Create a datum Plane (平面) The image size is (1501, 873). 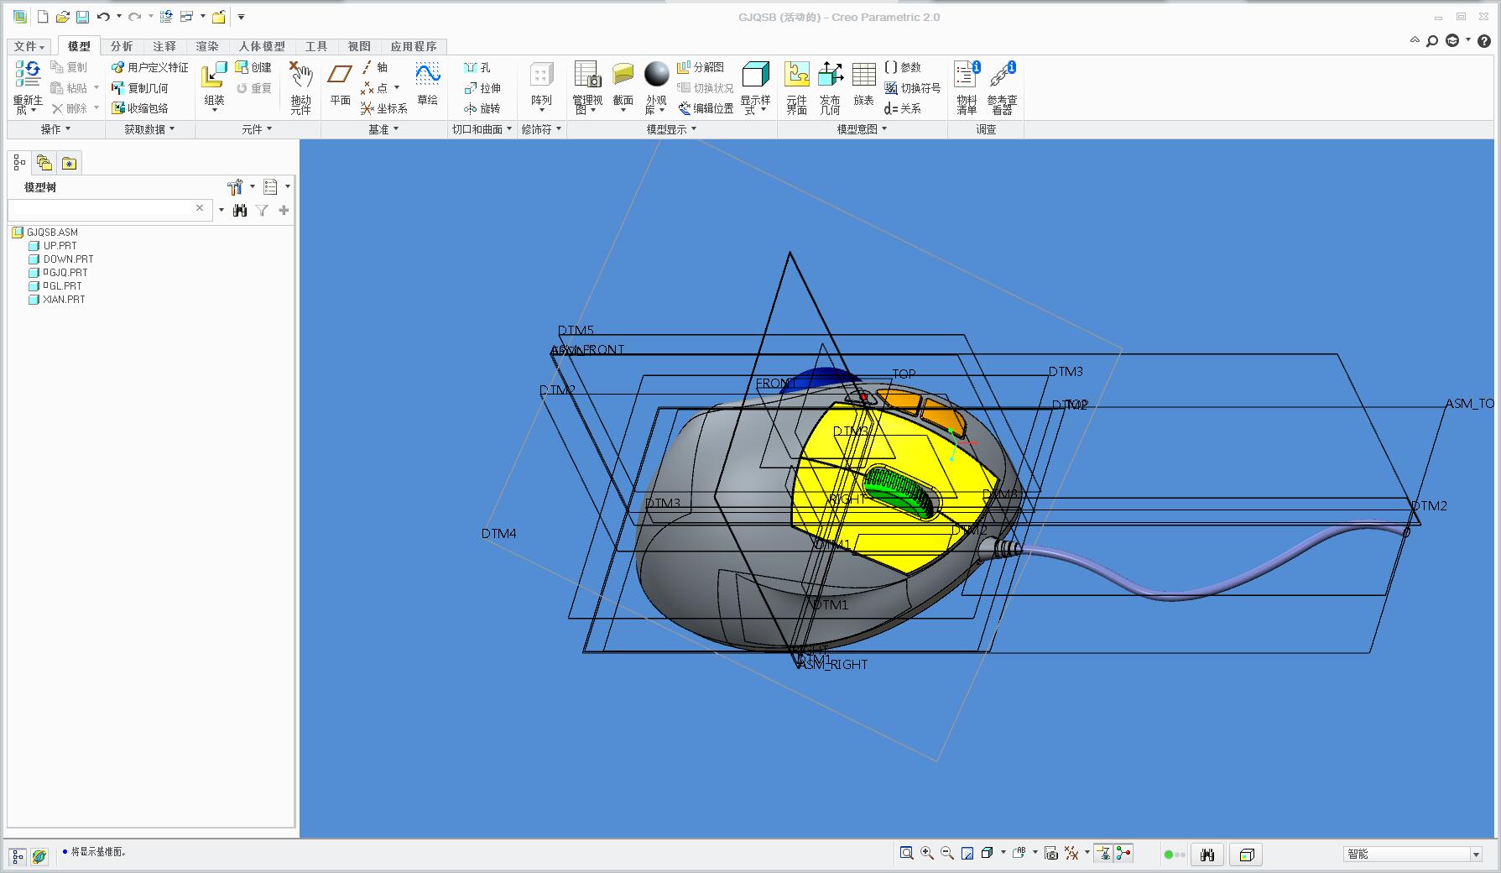(340, 84)
